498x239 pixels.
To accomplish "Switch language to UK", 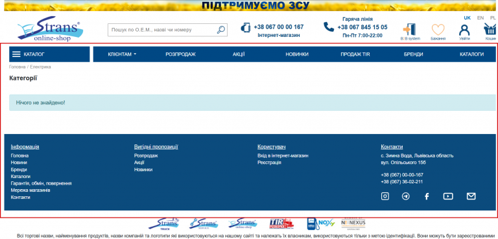I will pyautogui.click(x=467, y=17).
